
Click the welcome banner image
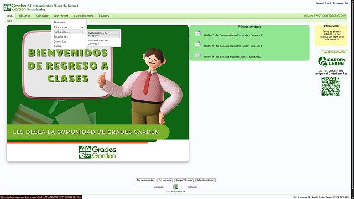97,93
